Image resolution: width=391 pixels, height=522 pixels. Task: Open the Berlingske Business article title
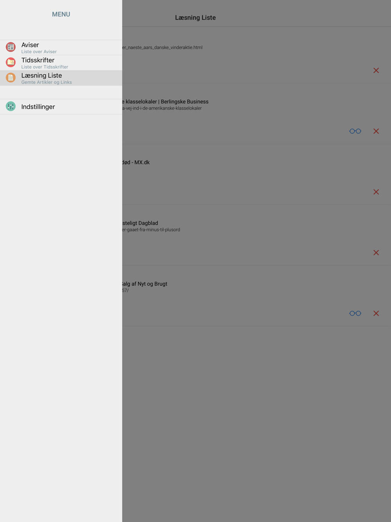(165, 102)
